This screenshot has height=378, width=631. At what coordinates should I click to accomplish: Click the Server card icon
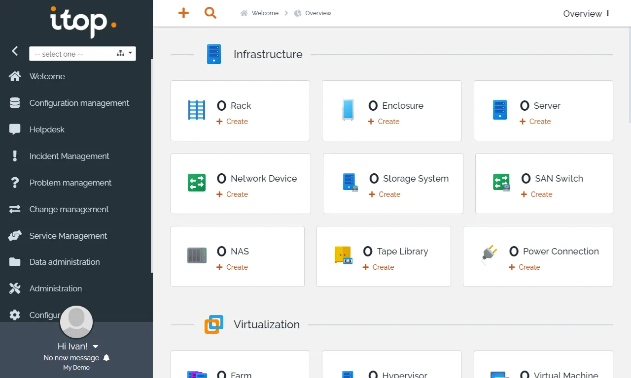tap(500, 110)
